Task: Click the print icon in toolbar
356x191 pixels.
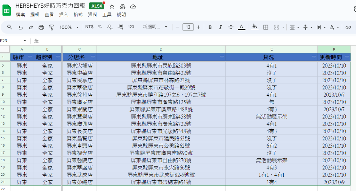Action: 41,27
